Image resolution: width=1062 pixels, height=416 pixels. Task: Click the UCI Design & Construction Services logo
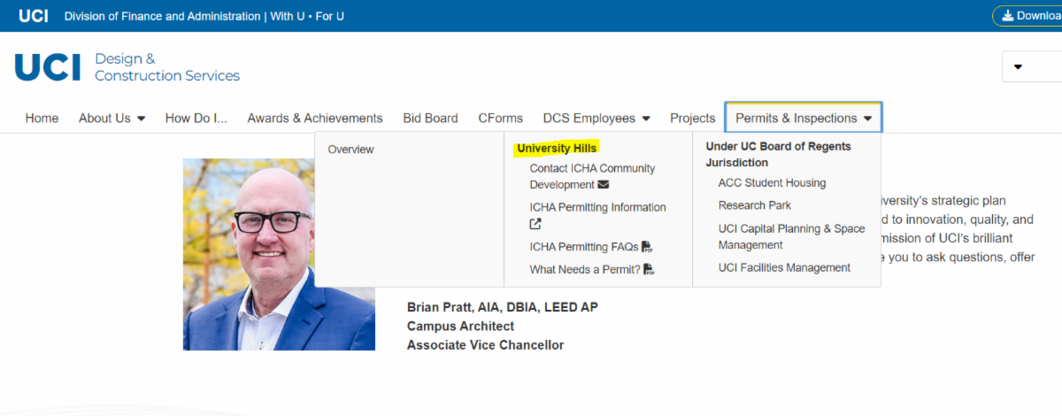[x=127, y=67]
